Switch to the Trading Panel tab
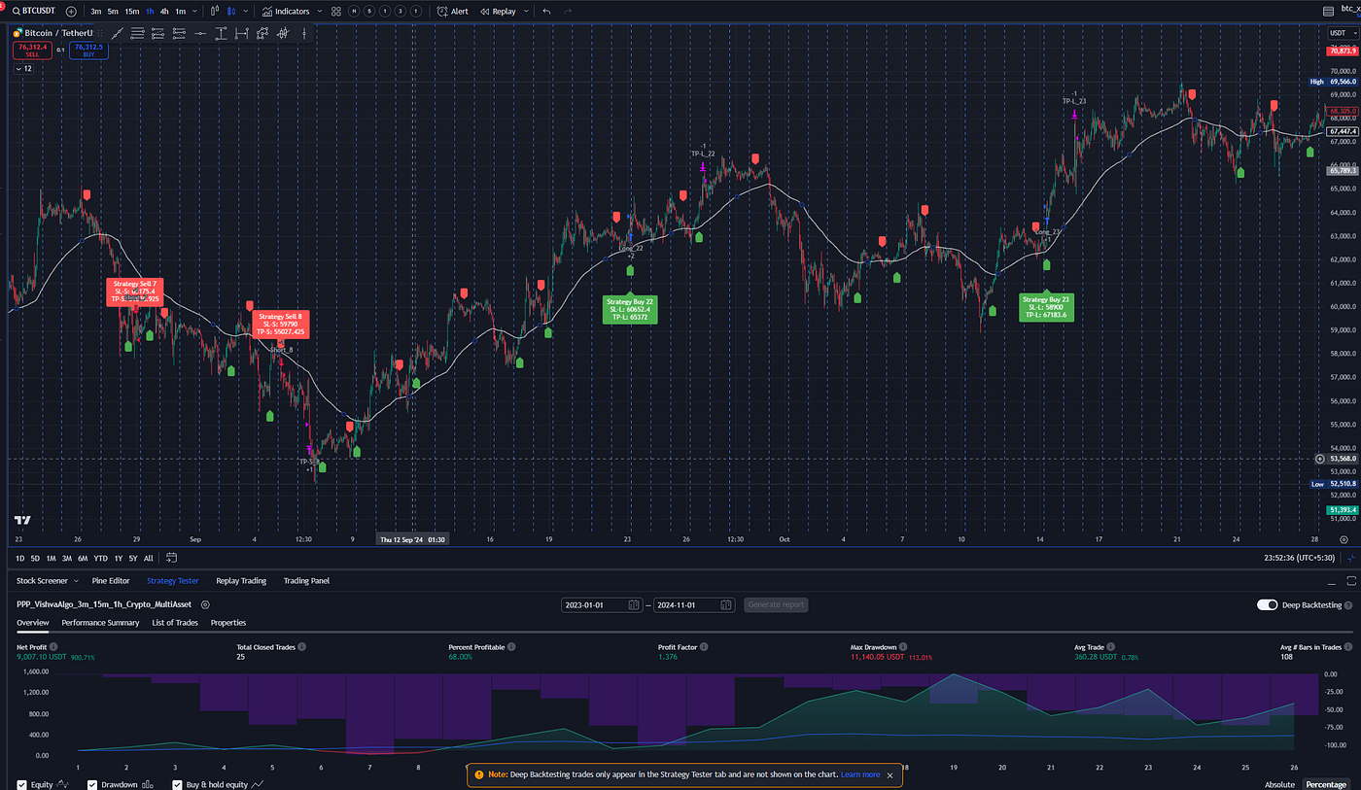Image resolution: width=1361 pixels, height=790 pixels. pos(306,581)
